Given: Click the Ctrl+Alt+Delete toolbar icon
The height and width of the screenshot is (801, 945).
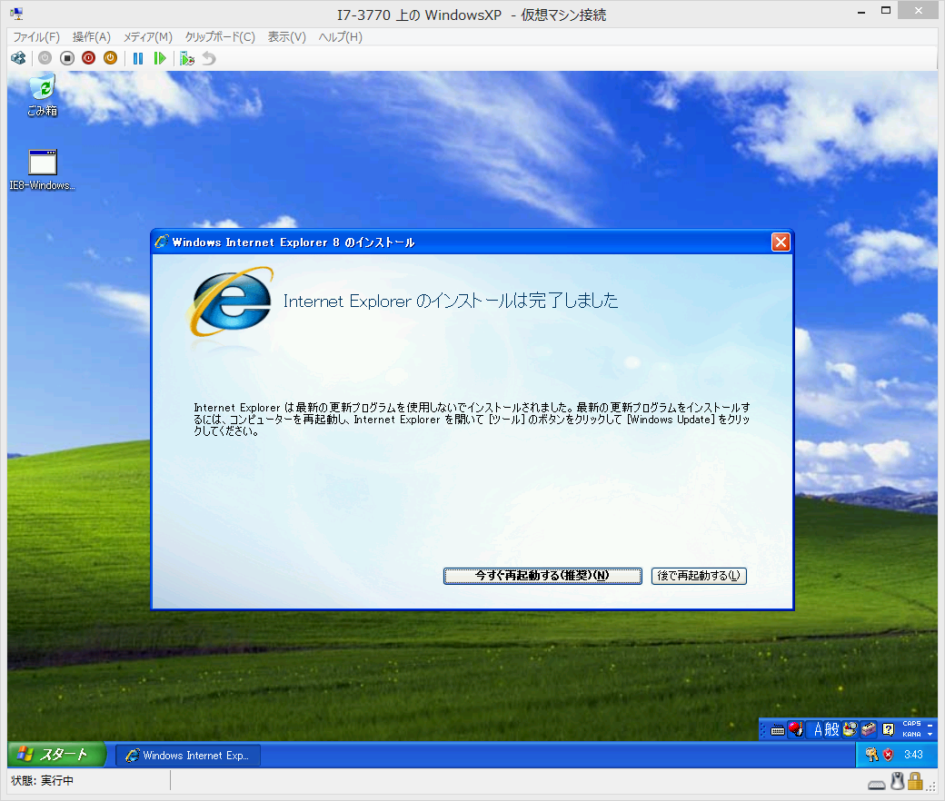Looking at the screenshot, I should pos(19,58).
